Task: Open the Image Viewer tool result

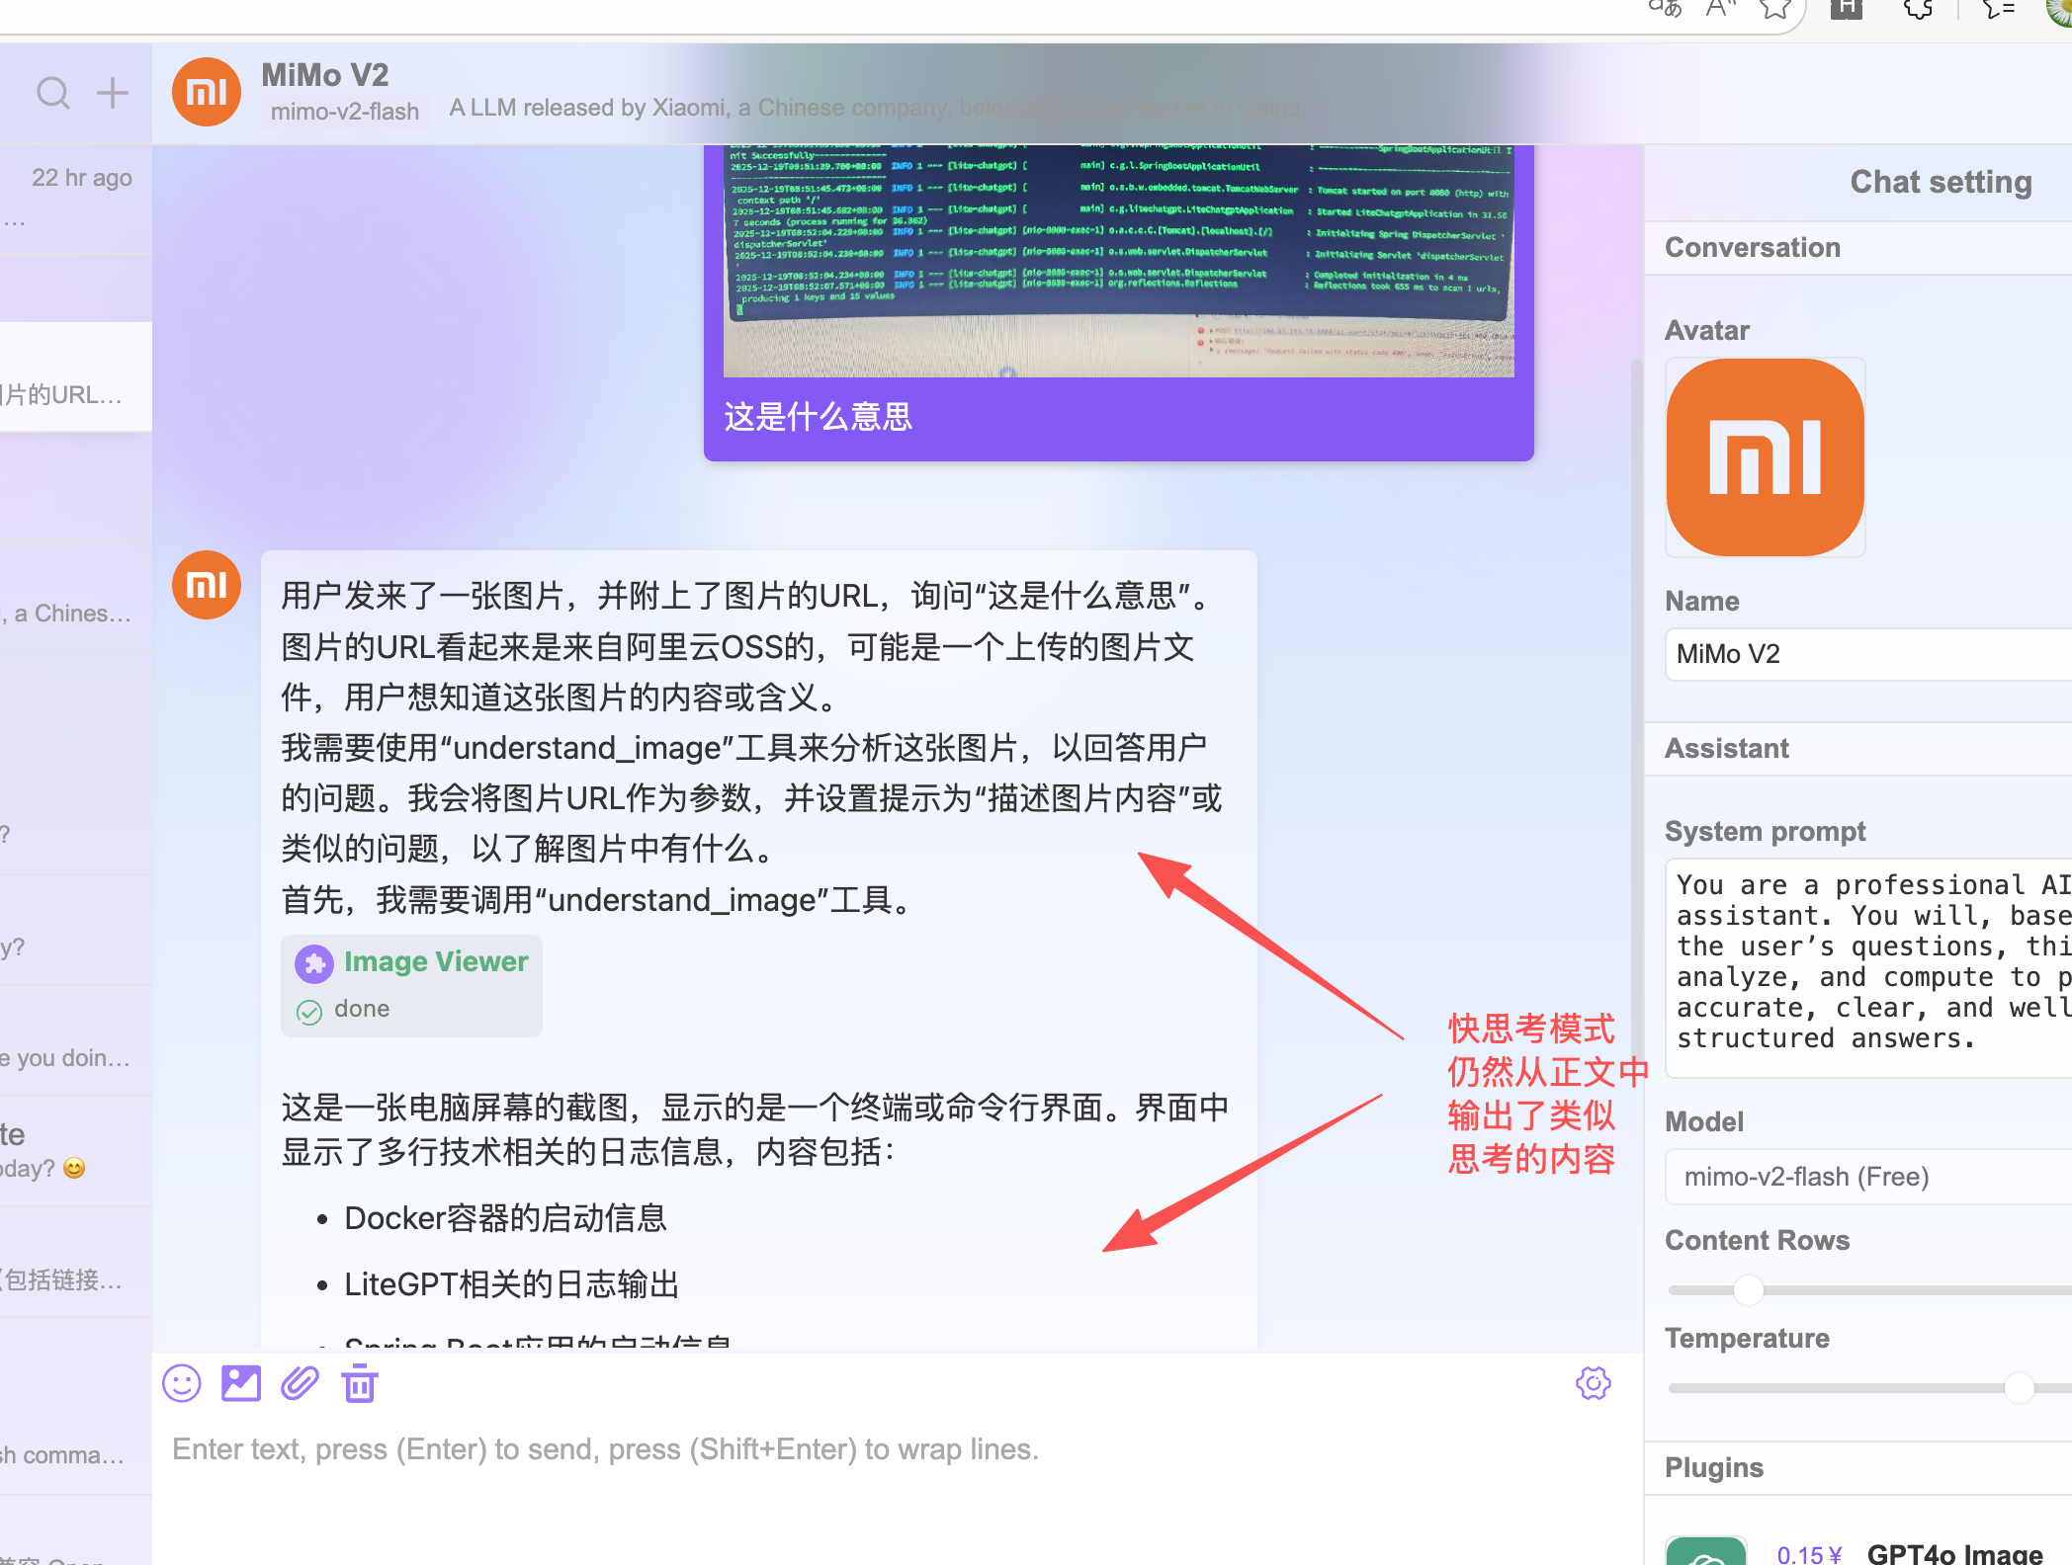Action: click(x=411, y=985)
